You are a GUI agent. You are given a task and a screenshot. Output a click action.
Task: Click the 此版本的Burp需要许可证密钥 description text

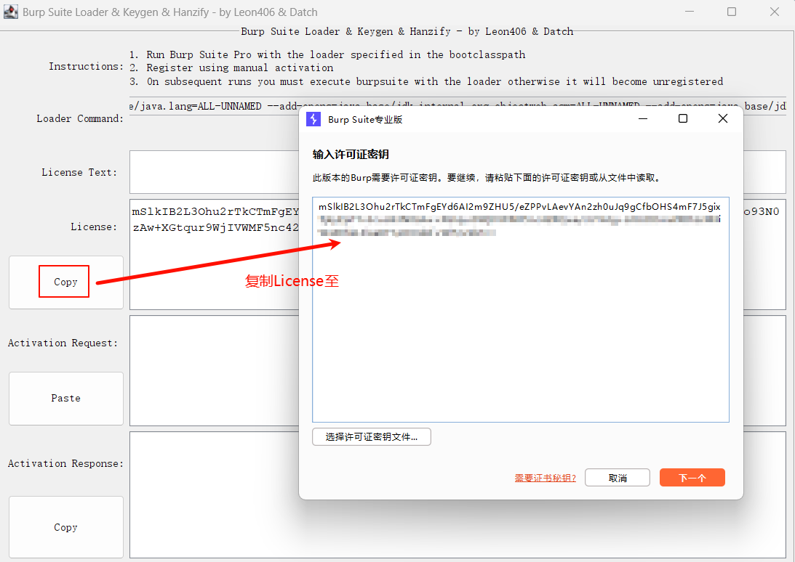pyautogui.click(x=487, y=178)
